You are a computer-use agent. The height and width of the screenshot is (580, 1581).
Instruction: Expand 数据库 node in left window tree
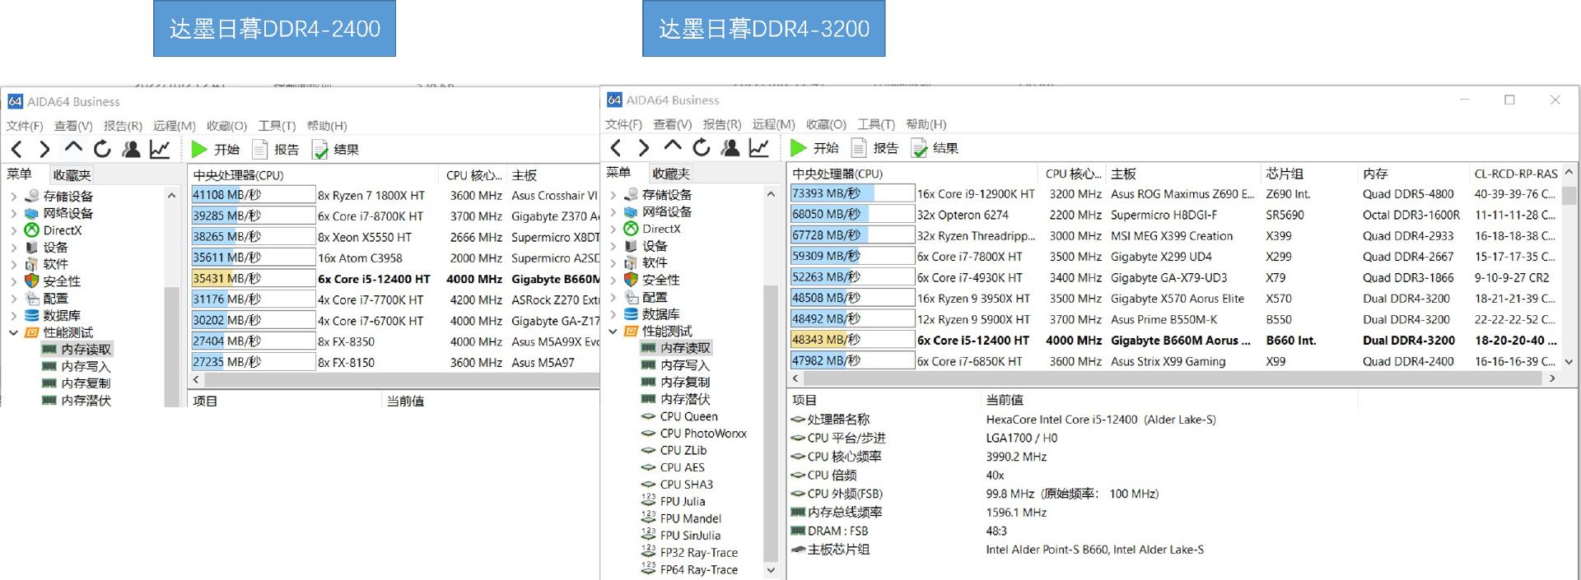pos(13,316)
